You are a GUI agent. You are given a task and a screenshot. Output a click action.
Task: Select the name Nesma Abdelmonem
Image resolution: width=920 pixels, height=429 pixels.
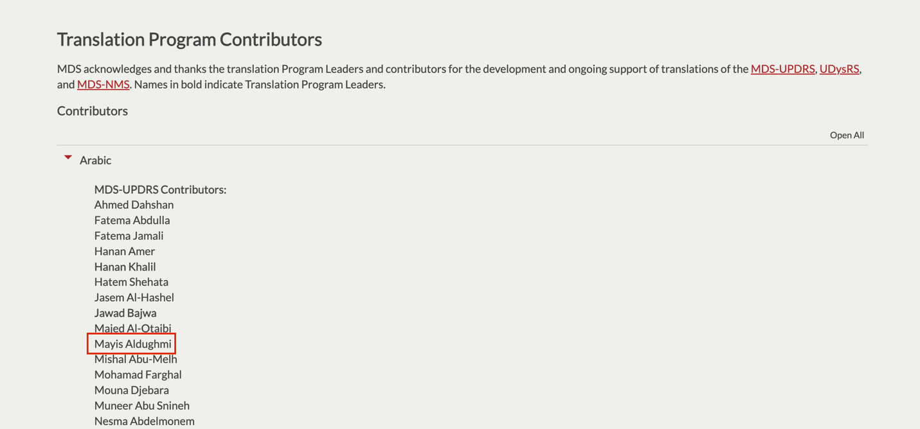click(144, 421)
